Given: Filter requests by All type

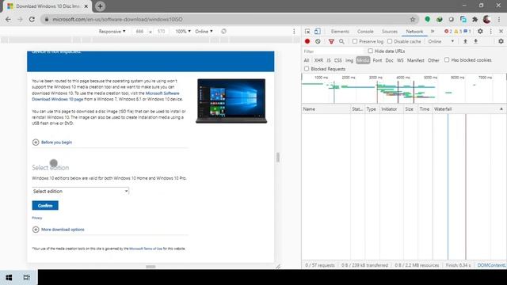Looking at the screenshot, I should click(x=307, y=60).
